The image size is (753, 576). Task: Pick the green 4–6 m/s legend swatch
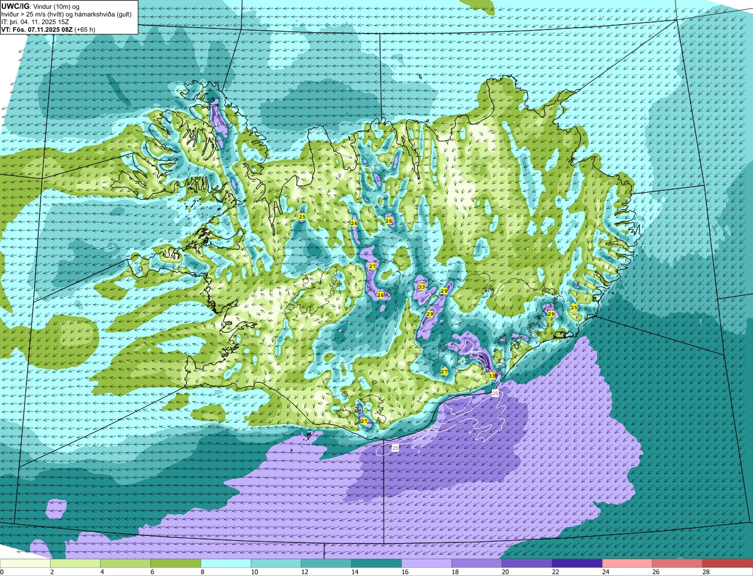coord(125,563)
